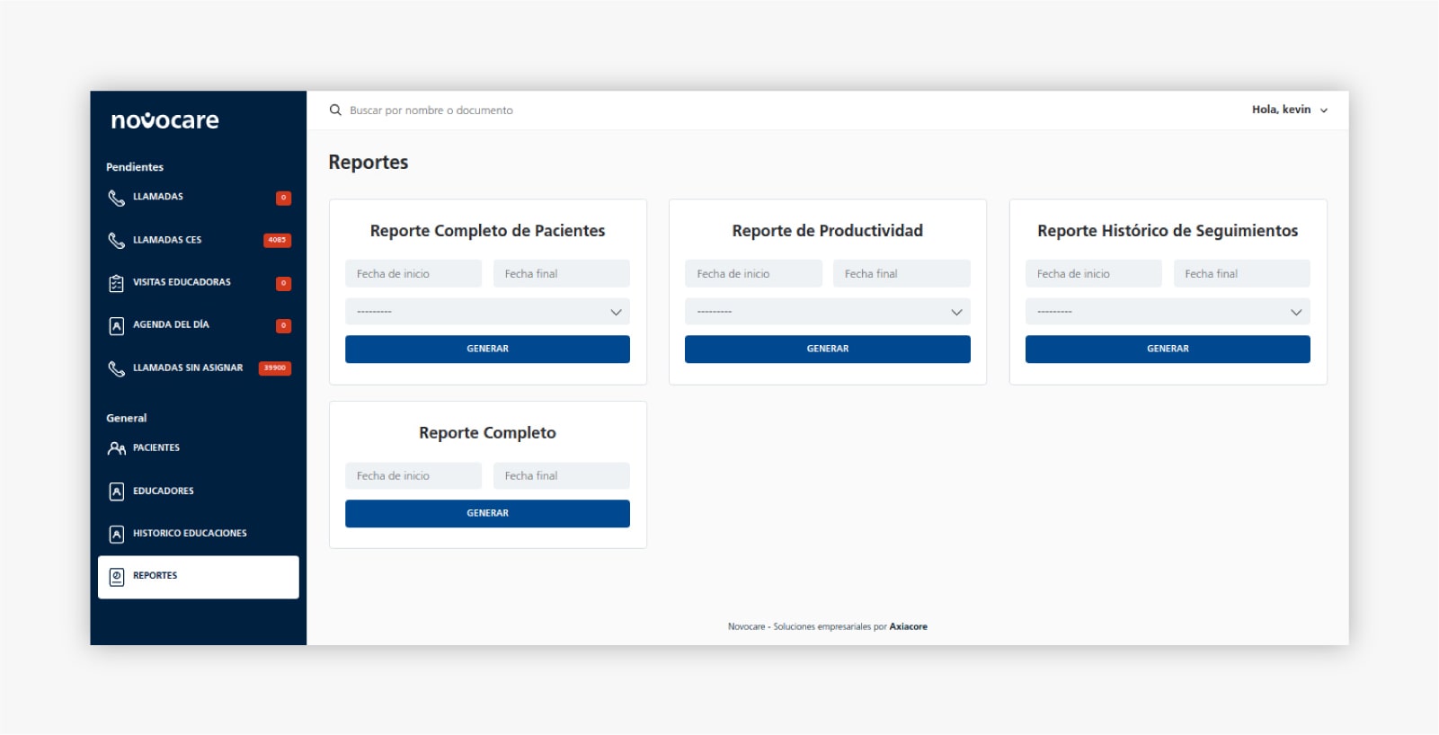This screenshot has width=1439, height=735.
Task: Open the Reporte de Productividad dropdown
Action: click(827, 312)
